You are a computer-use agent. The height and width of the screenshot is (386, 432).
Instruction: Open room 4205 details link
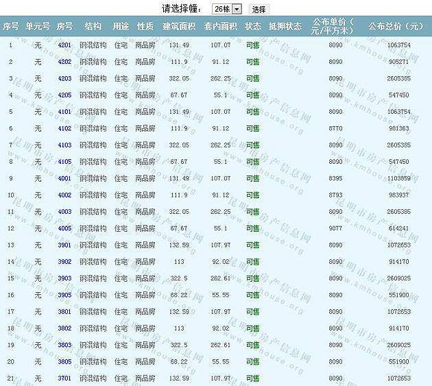(x=64, y=95)
